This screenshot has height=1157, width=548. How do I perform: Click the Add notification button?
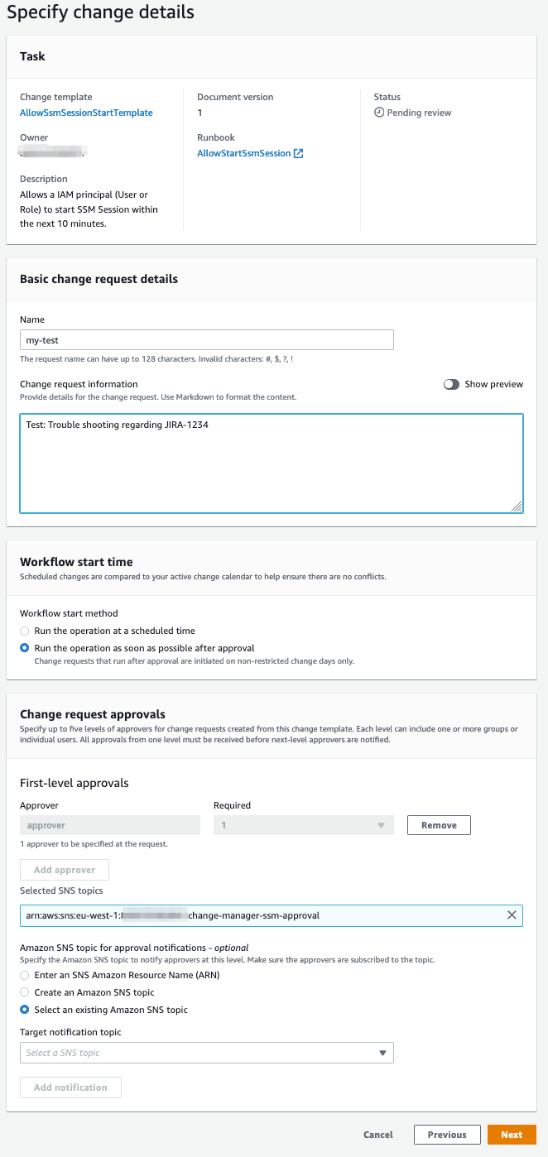[70, 1087]
